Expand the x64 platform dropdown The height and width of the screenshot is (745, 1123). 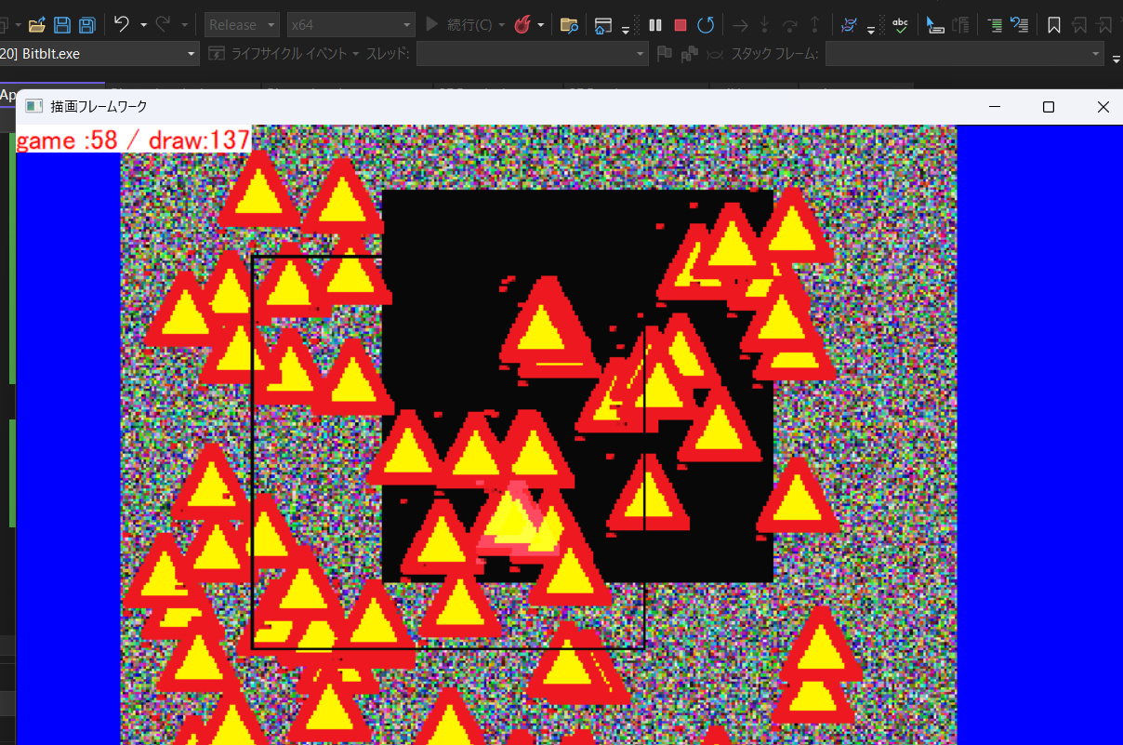tap(351, 25)
